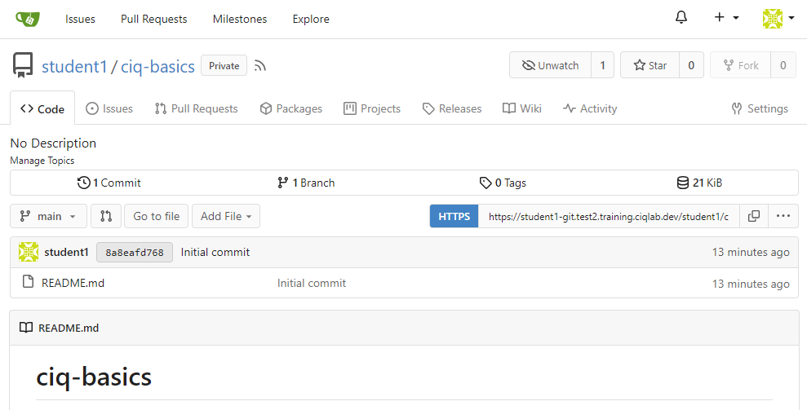This screenshot has width=807, height=410.
Task: Expand the plus create menu
Action: (725, 18)
